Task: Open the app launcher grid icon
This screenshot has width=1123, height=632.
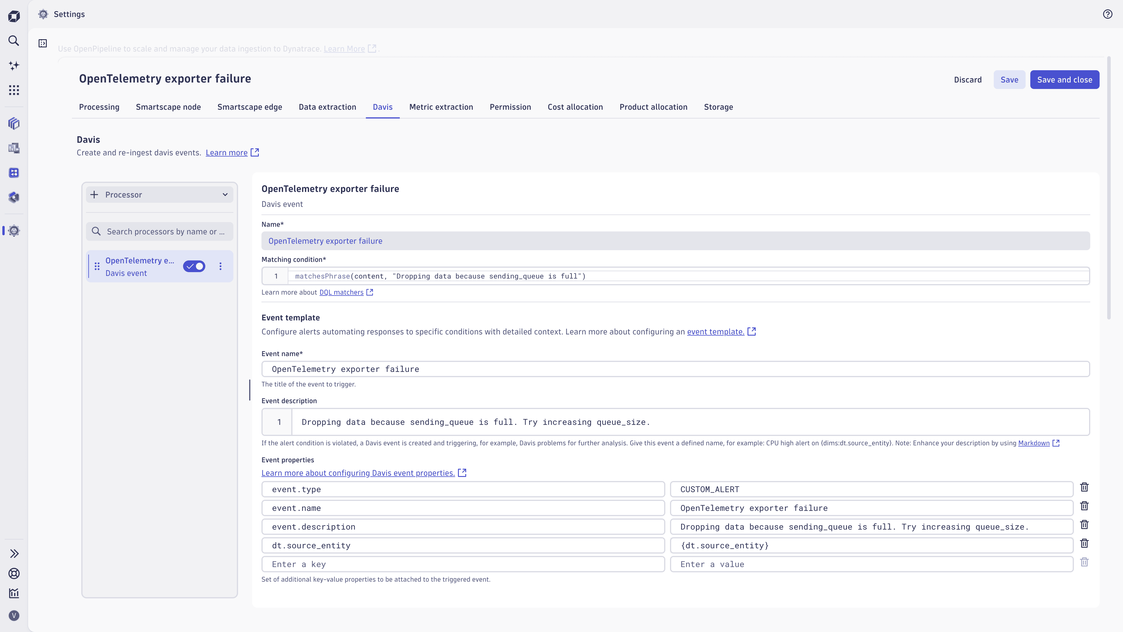Action: click(x=13, y=90)
